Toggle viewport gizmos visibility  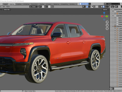[87, 7]
